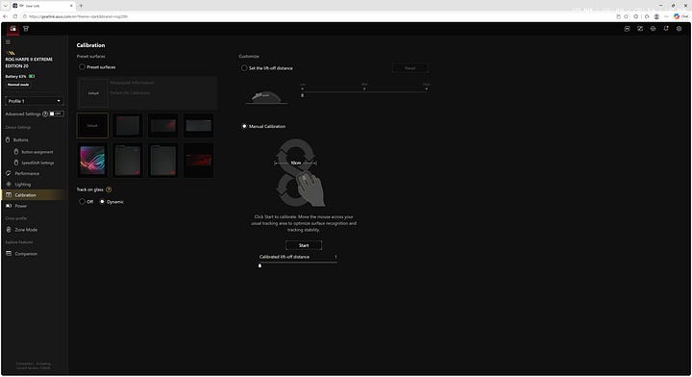Click the gauge icon beside Performance
Image resolution: width=692 pixels, height=377 pixels.
[8, 173]
